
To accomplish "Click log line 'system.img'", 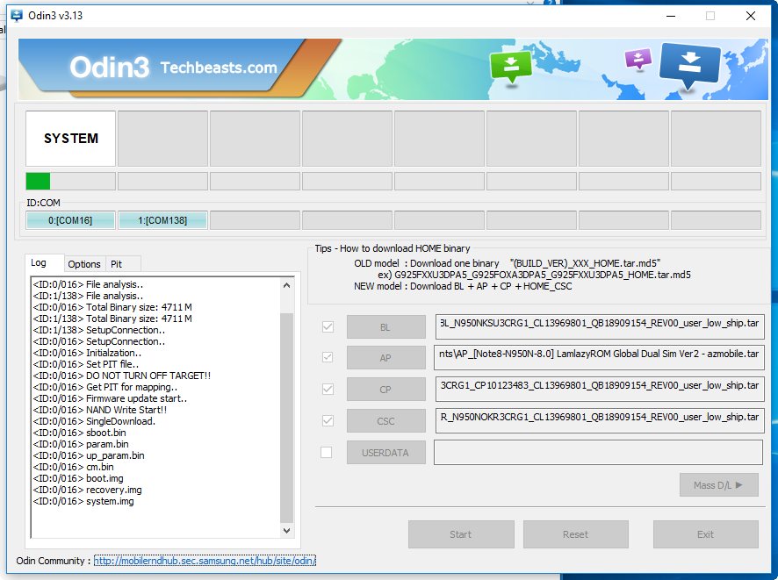I will [83, 501].
